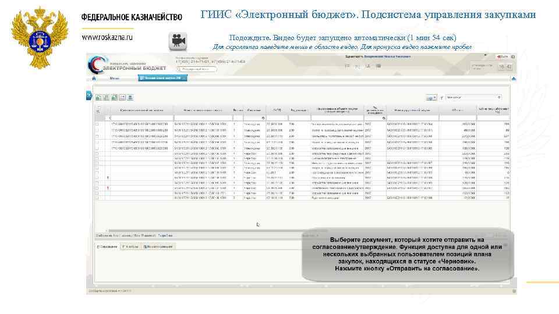This screenshot has width=559, height=314.
Task: Click the help icon next to exit
Action: (x=513, y=56)
